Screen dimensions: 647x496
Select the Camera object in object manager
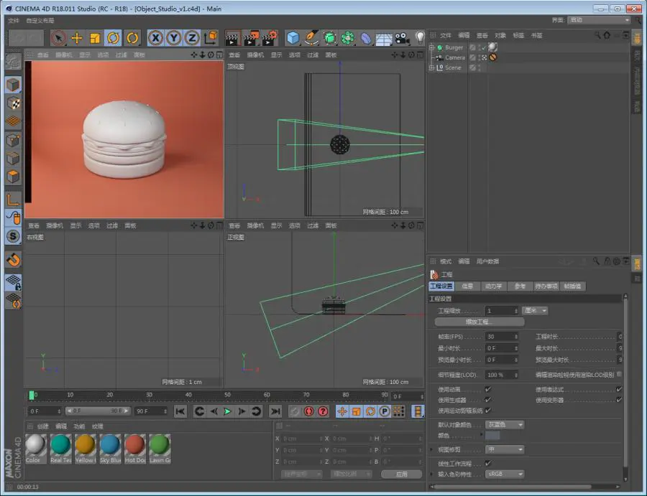click(x=455, y=57)
